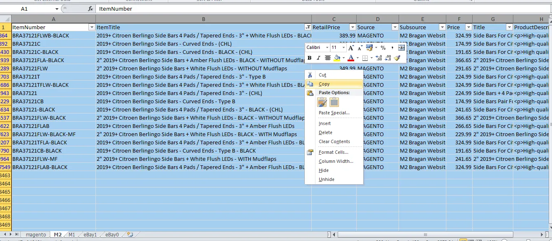This screenshot has height=241, width=552.
Task: Open the Calibri font name dropdown
Action: tap(327, 48)
